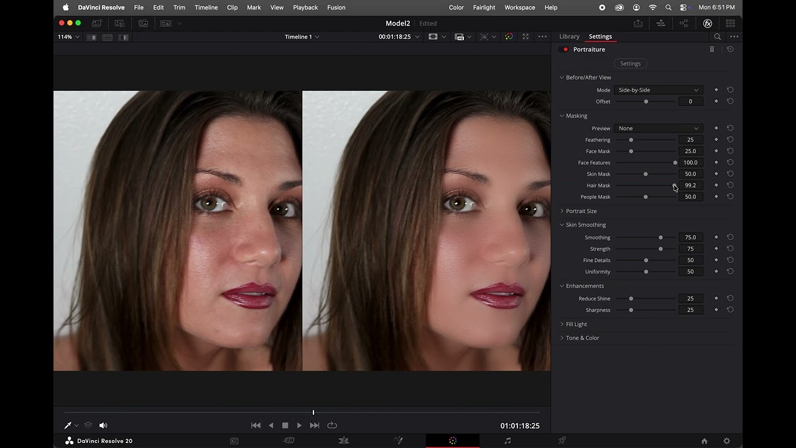
Task: Switch to the Fairlight page music icon
Action: (x=507, y=441)
